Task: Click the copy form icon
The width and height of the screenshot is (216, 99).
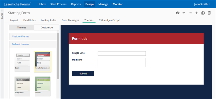Action: pyautogui.click(x=203, y=13)
